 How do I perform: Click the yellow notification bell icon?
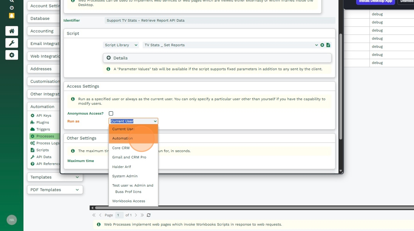pos(11,15)
